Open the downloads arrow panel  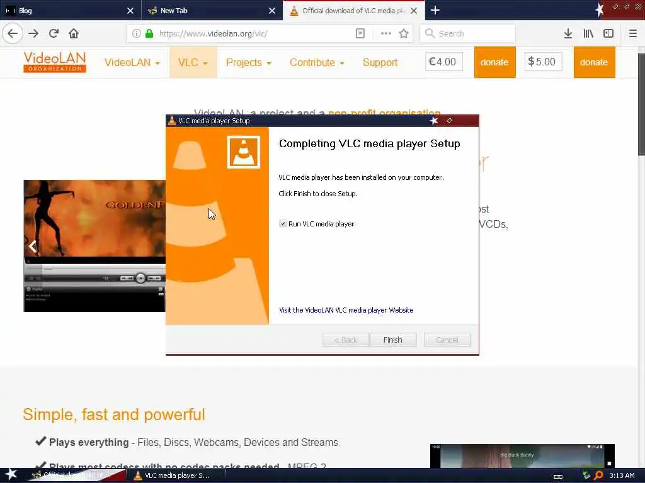568,34
